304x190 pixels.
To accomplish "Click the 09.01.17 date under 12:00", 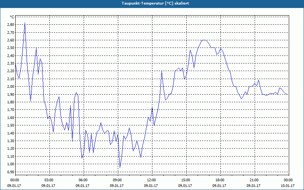I will [x=151, y=186].
